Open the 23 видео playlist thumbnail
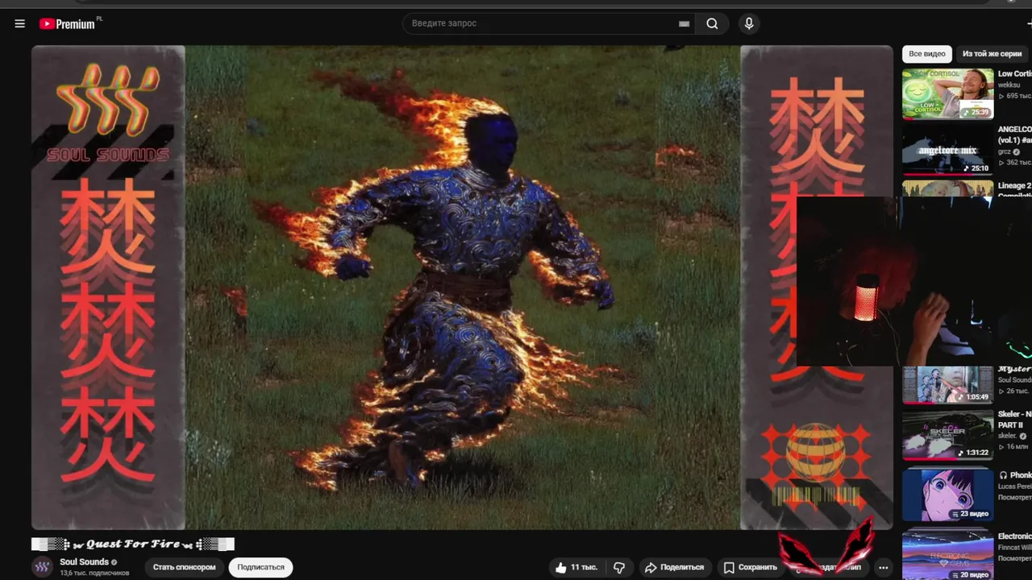The width and height of the screenshot is (1032, 580). pyautogui.click(x=947, y=495)
